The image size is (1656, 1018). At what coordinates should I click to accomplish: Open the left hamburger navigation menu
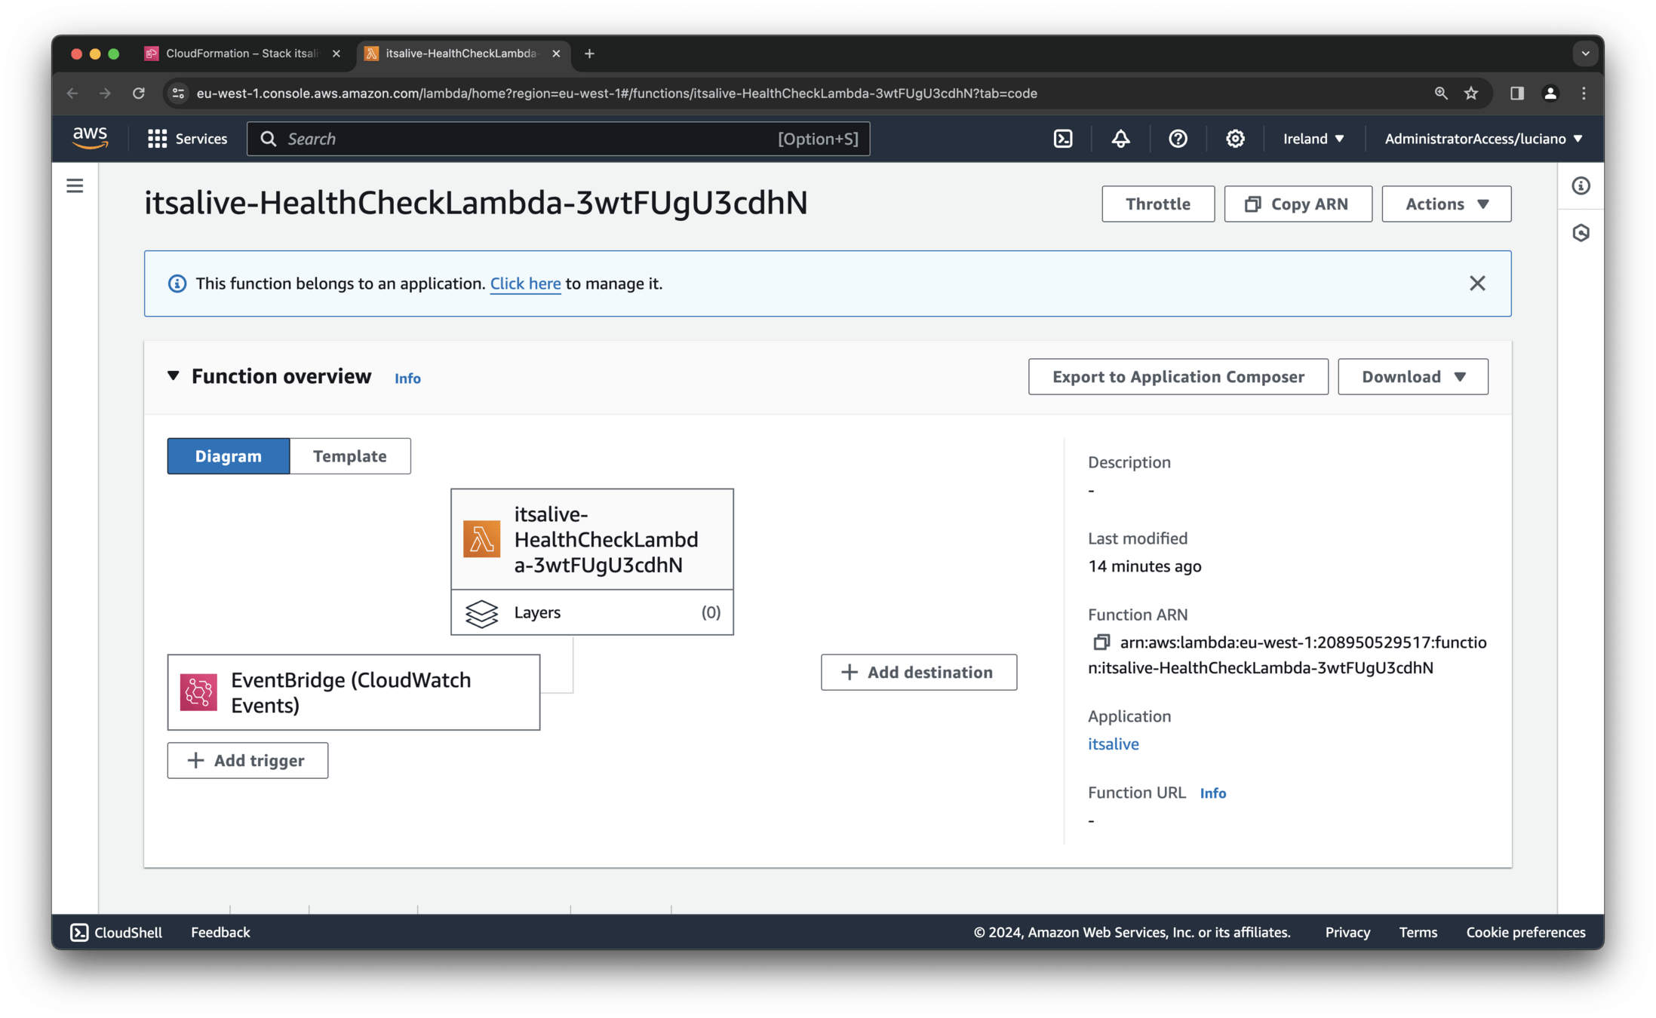75,186
